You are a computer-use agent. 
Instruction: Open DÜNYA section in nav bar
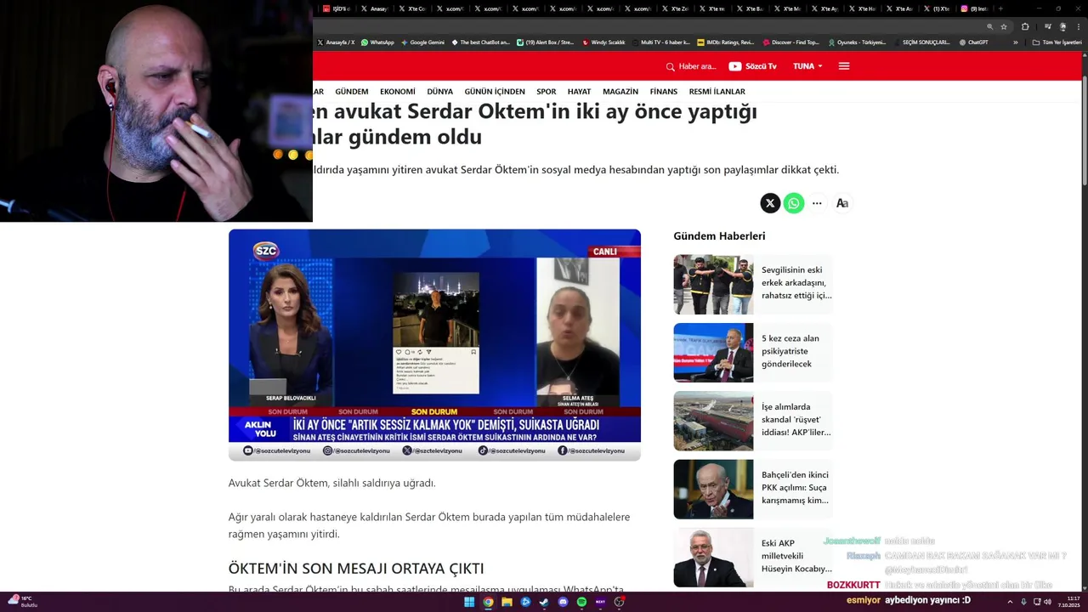pos(439,92)
